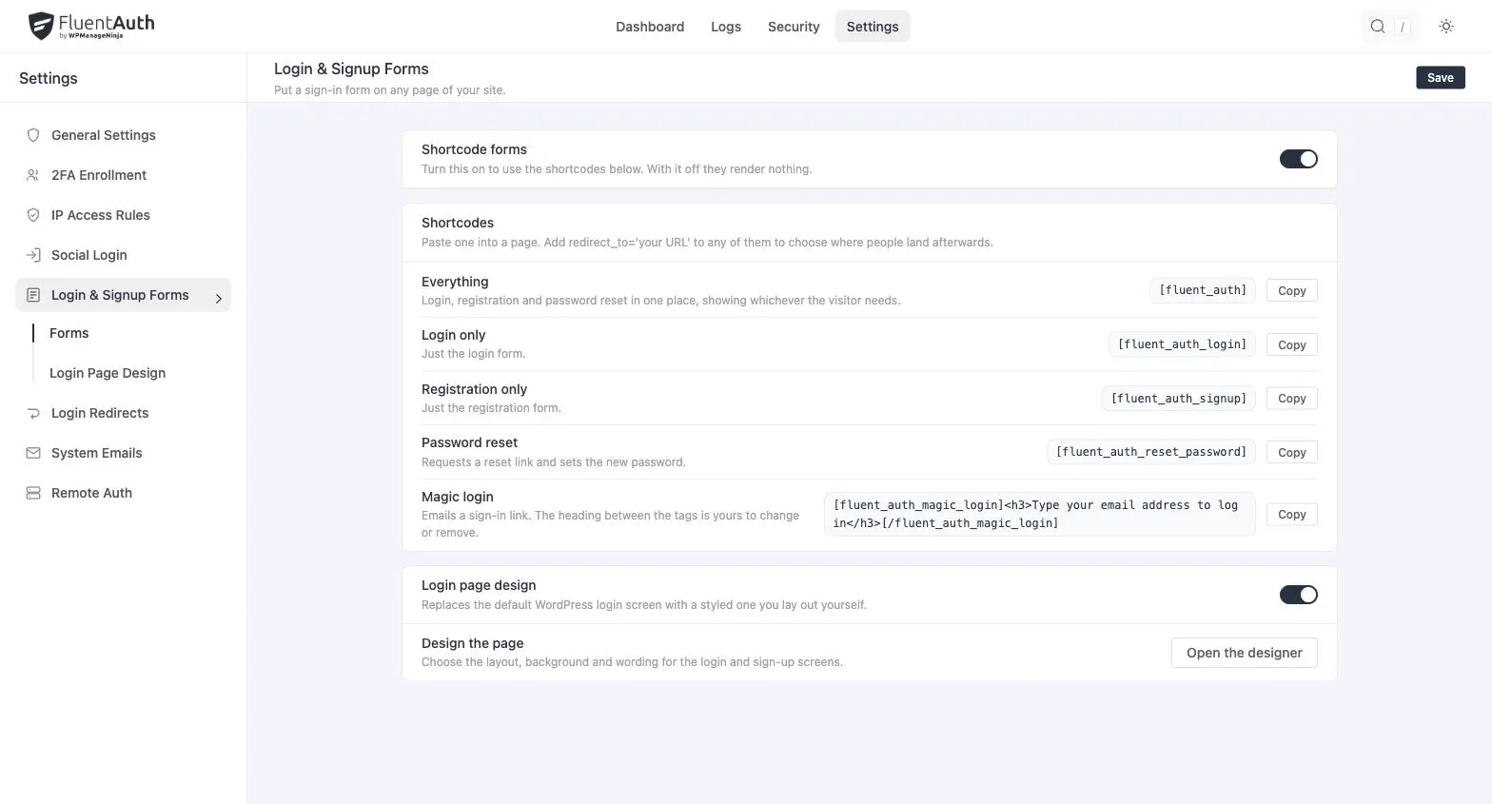The height and width of the screenshot is (804, 1492).
Task: Click the slash shortcut key badge
Action: (1403, 27)
